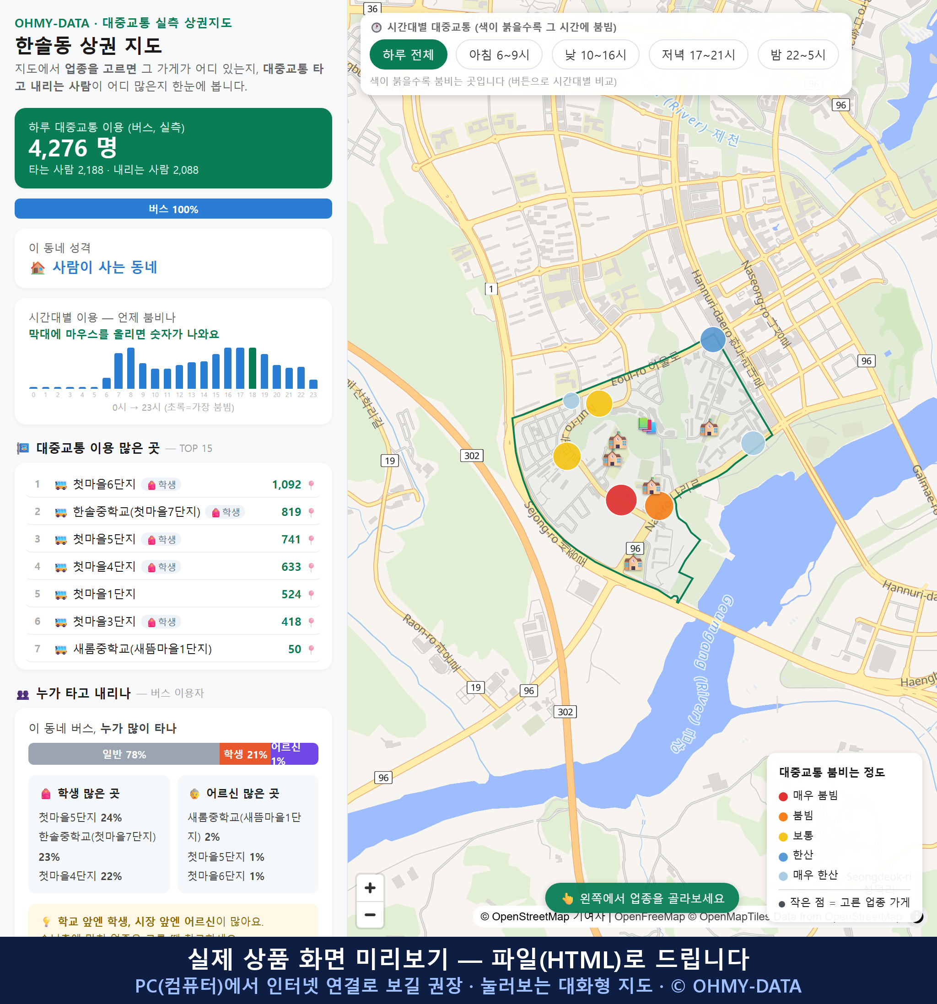Click the 학생 tag in 첫마을3단지 row
Image resolution: width=937 pixels, height=1004 pixels.
(161, 622)
